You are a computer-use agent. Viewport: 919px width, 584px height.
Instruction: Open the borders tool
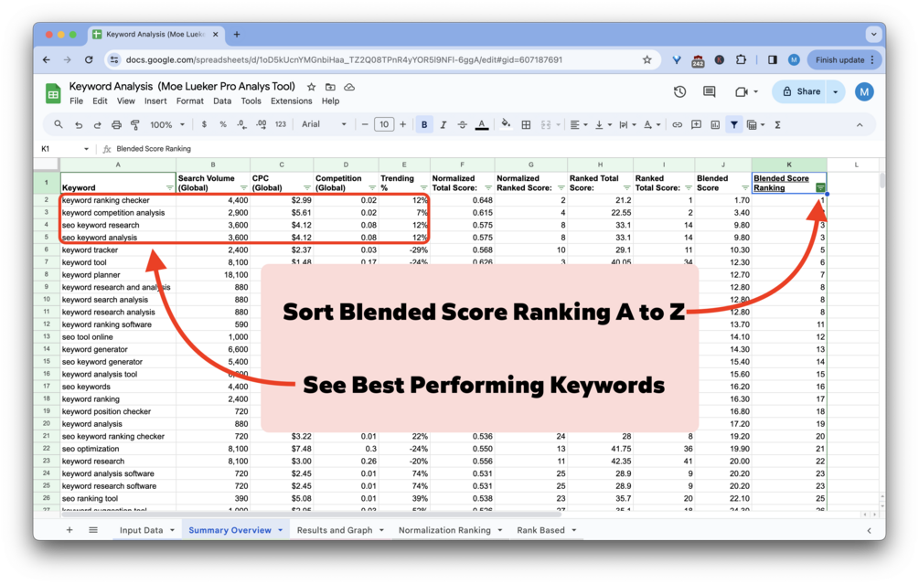click(526, 125)
